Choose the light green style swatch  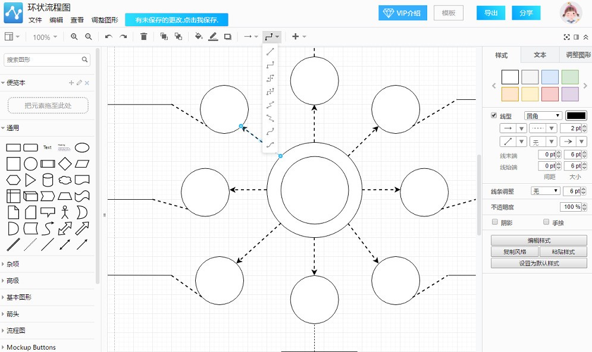[570, 77]
